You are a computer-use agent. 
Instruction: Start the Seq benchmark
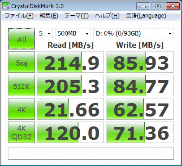tap(22, 62)
